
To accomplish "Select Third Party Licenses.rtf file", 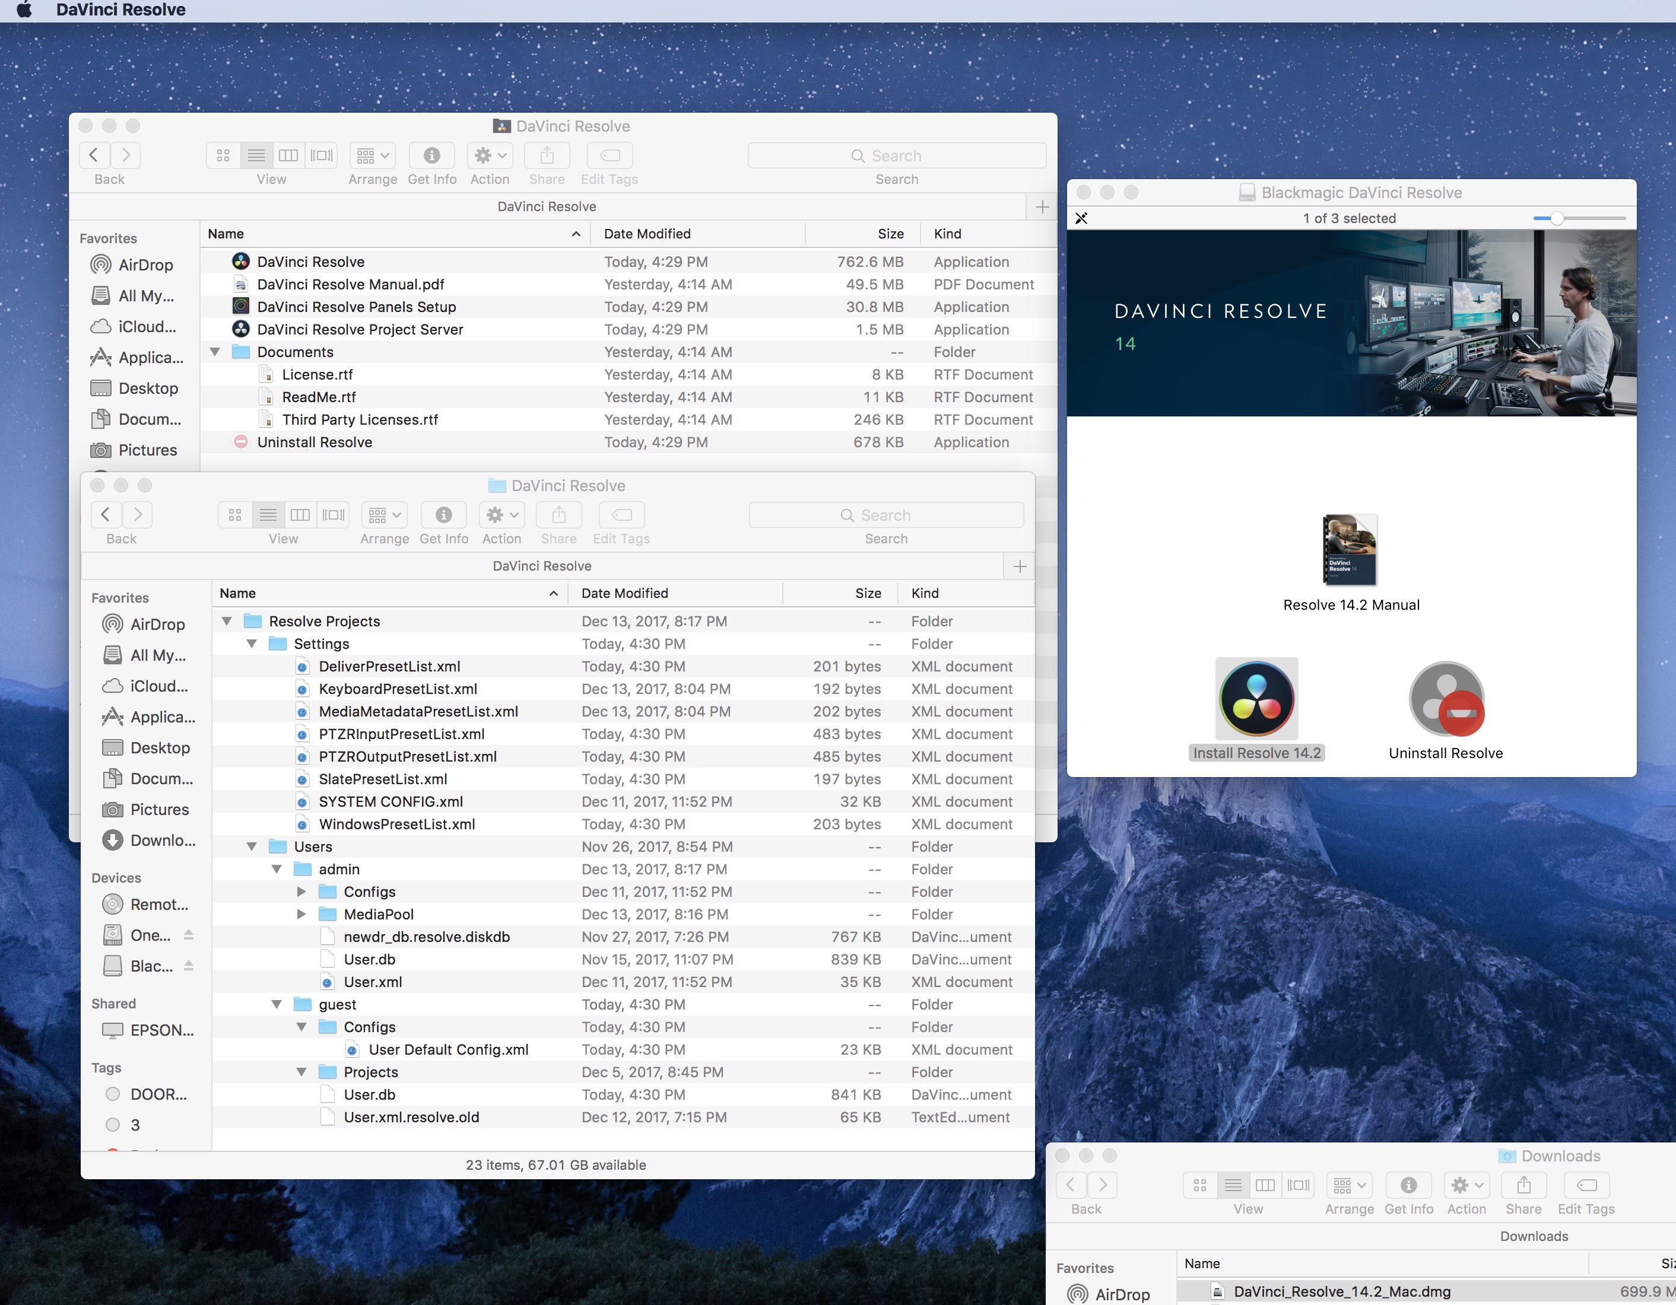I will pyautogui.click(x=628, y=419).
